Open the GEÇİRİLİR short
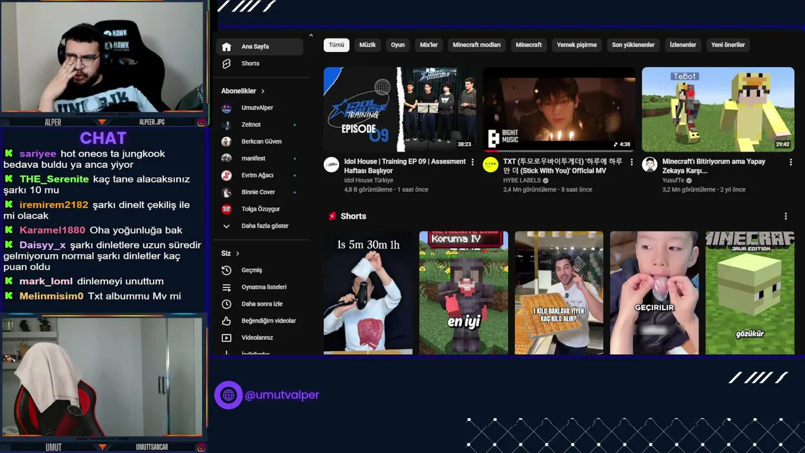805x453 pixels. (x=654, y=293)
